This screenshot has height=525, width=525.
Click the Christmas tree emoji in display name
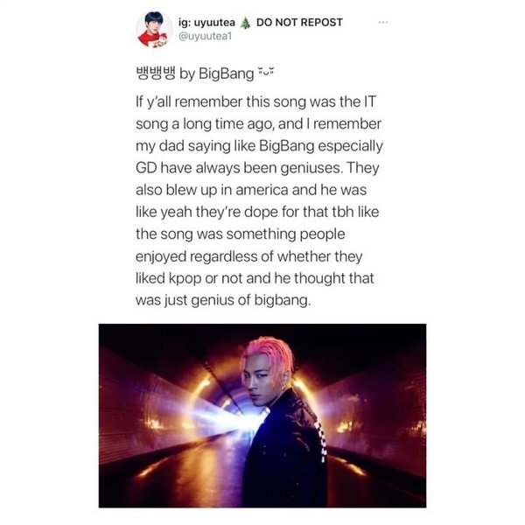coord(245,23)
